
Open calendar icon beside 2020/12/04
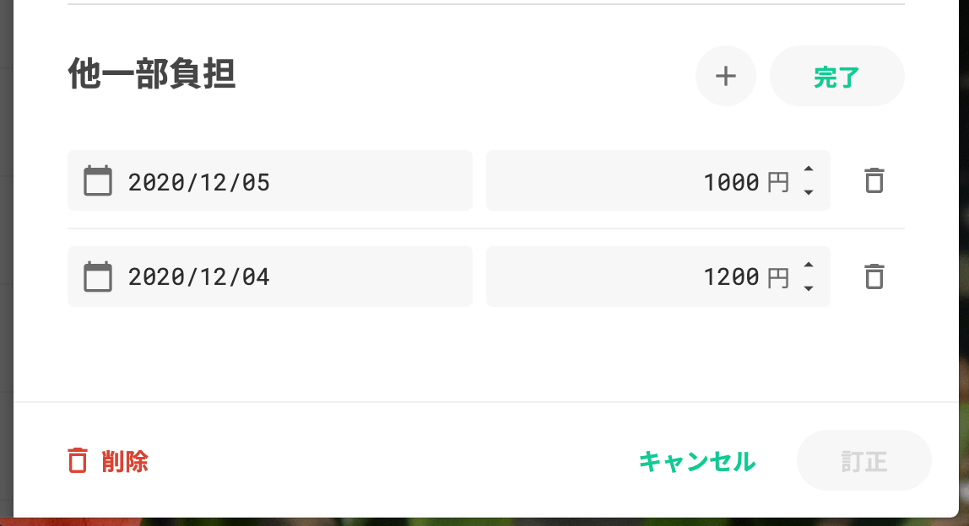[x=98, y=276]
